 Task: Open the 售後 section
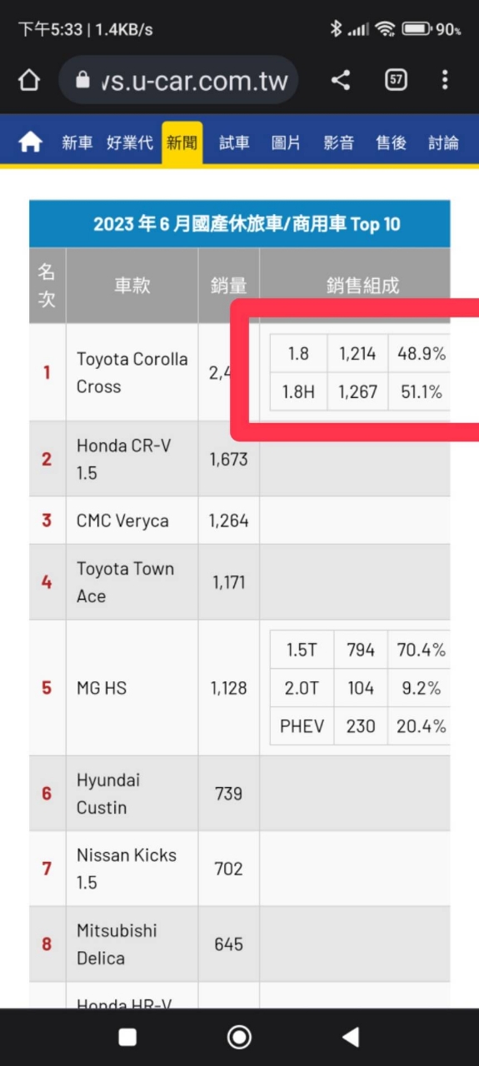[x=391, y=142]
